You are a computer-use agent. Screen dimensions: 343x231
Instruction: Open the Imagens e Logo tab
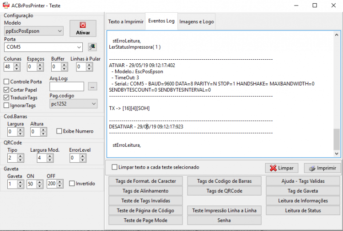point(197,21)
